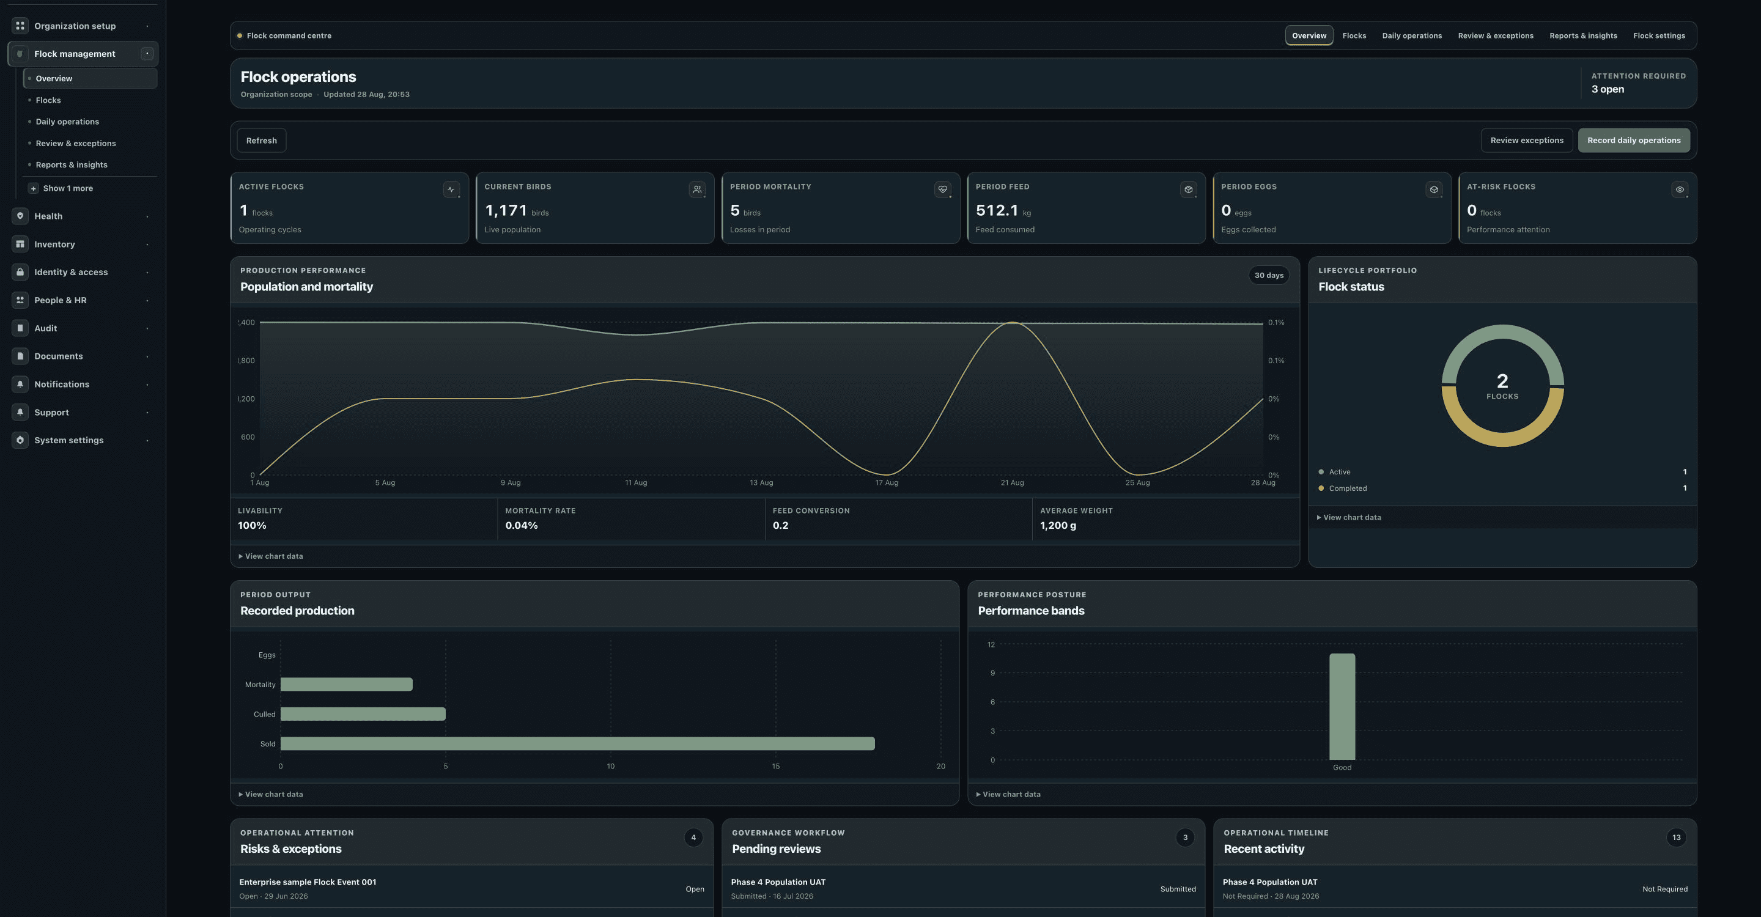Click the Inventory icon in sidebar
The width and height of the screenshot is (1761, 917).
point(20,244)
